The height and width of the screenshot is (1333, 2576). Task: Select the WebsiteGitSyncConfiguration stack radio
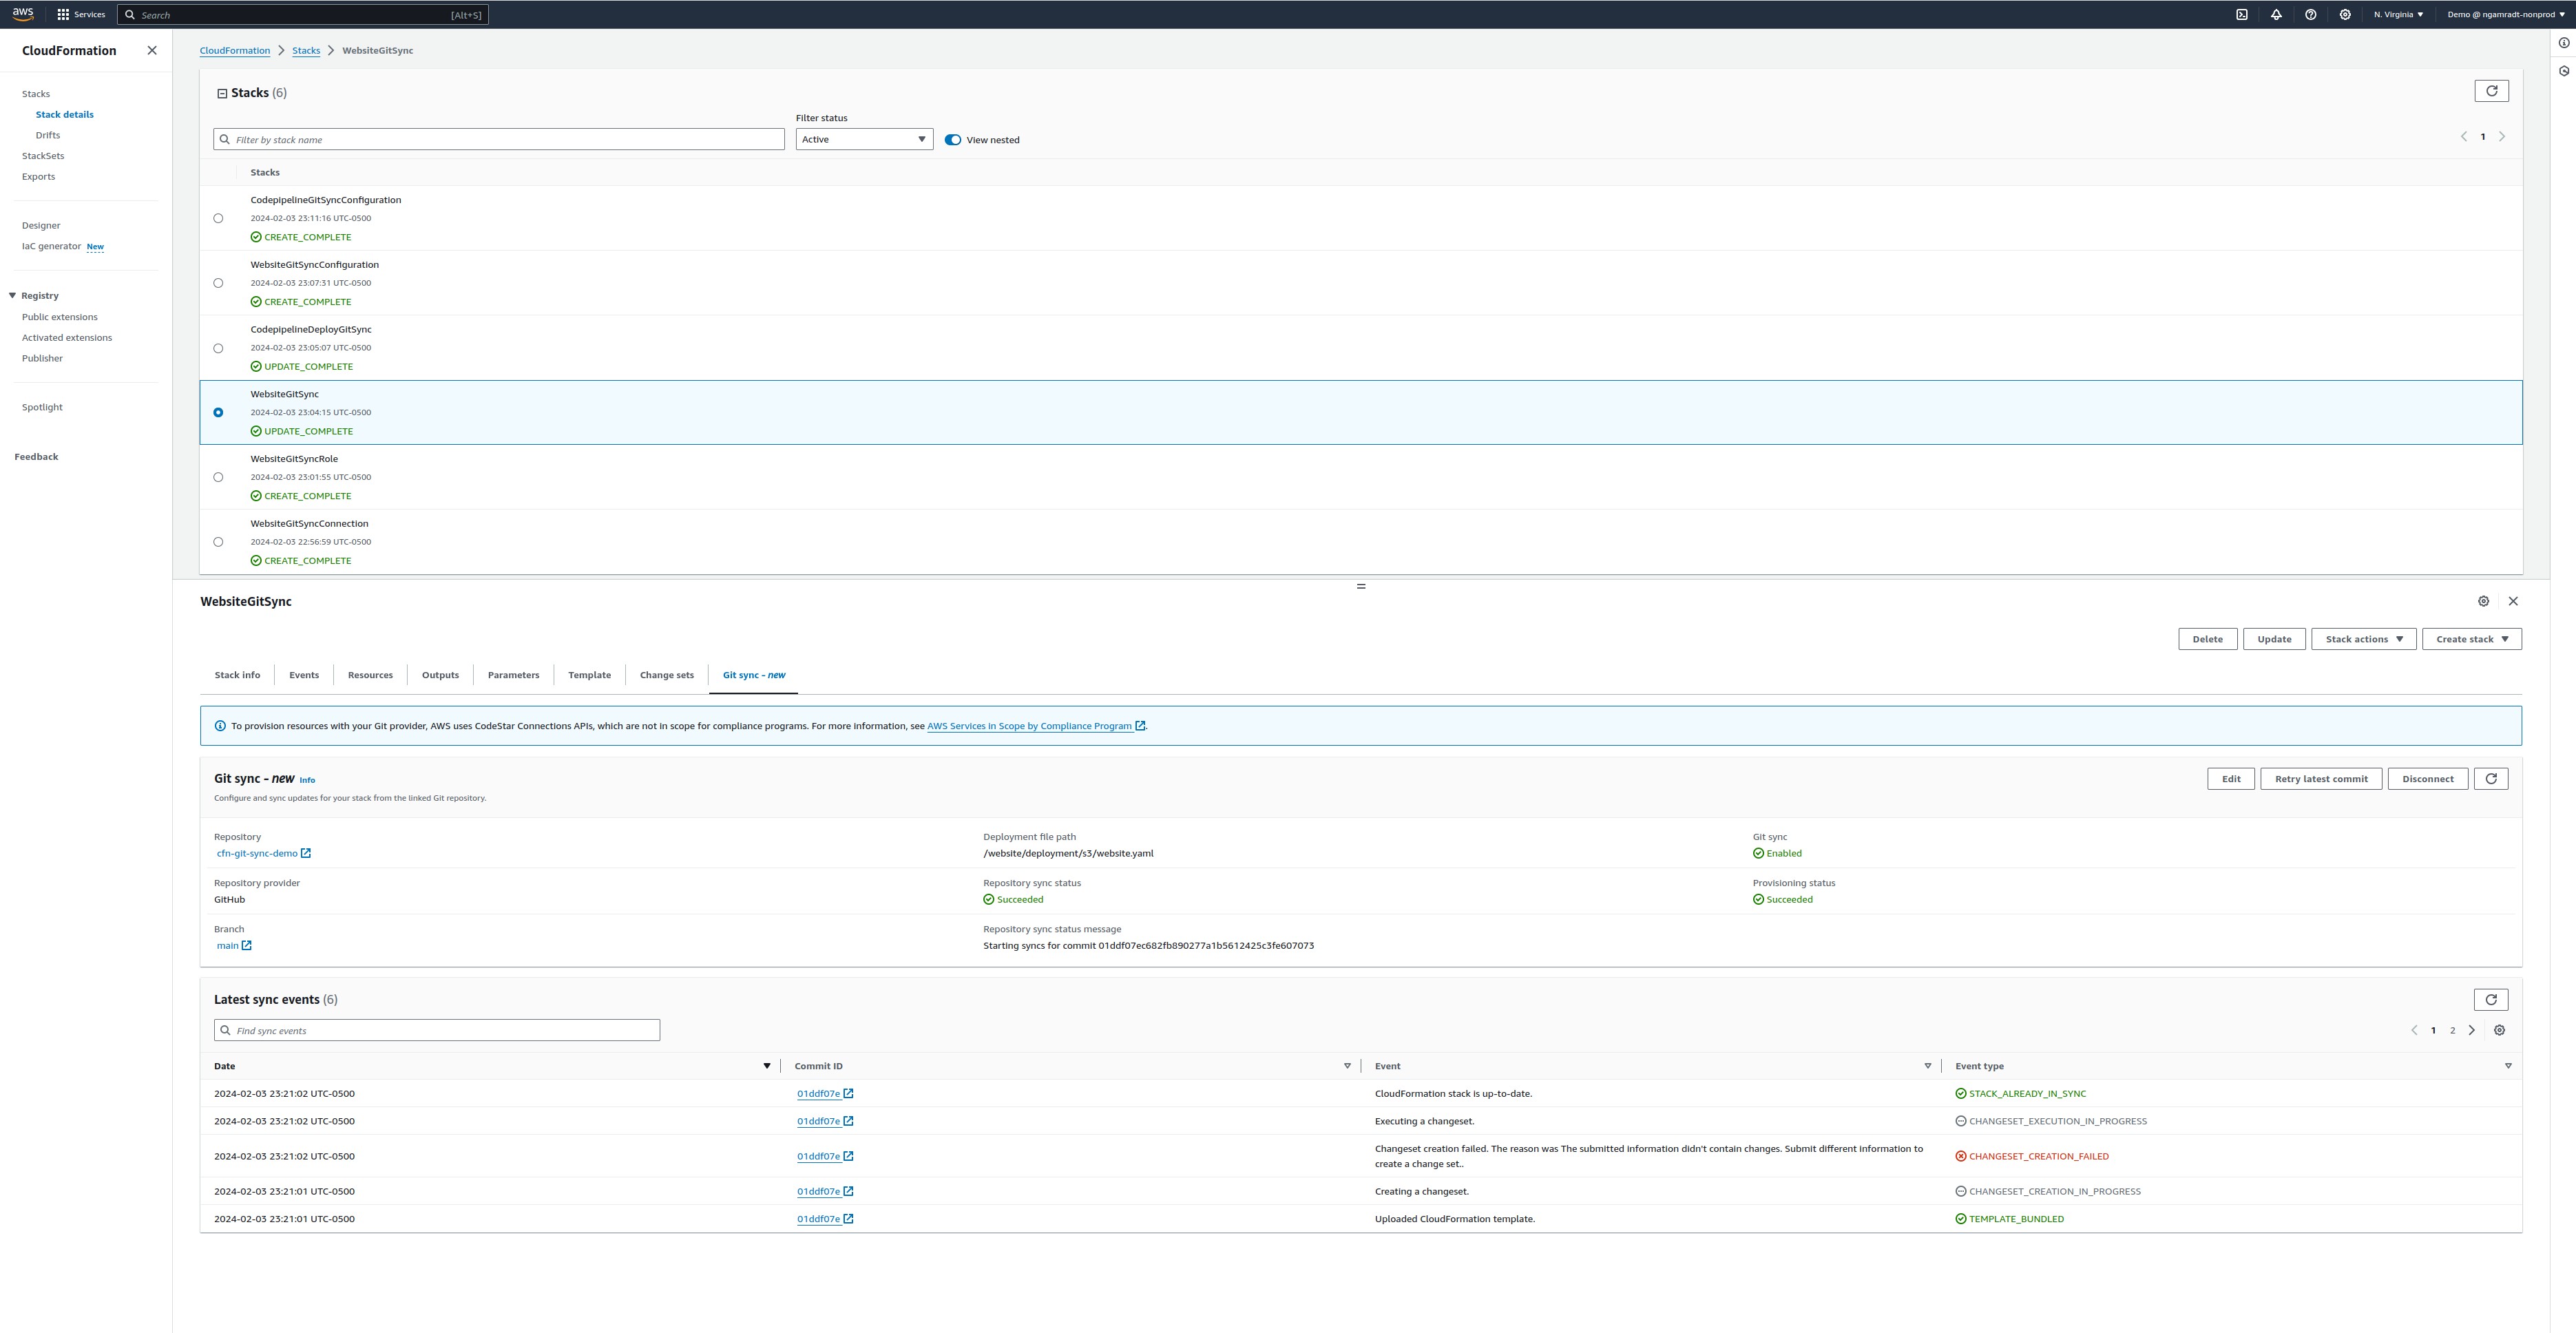click(218, 283)
